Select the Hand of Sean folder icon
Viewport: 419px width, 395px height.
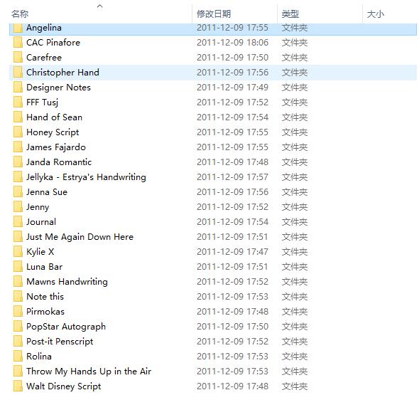pos(18,117)
